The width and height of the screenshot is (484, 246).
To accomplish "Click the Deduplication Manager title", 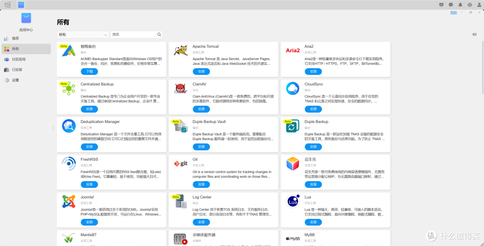I will click(100, 122).
